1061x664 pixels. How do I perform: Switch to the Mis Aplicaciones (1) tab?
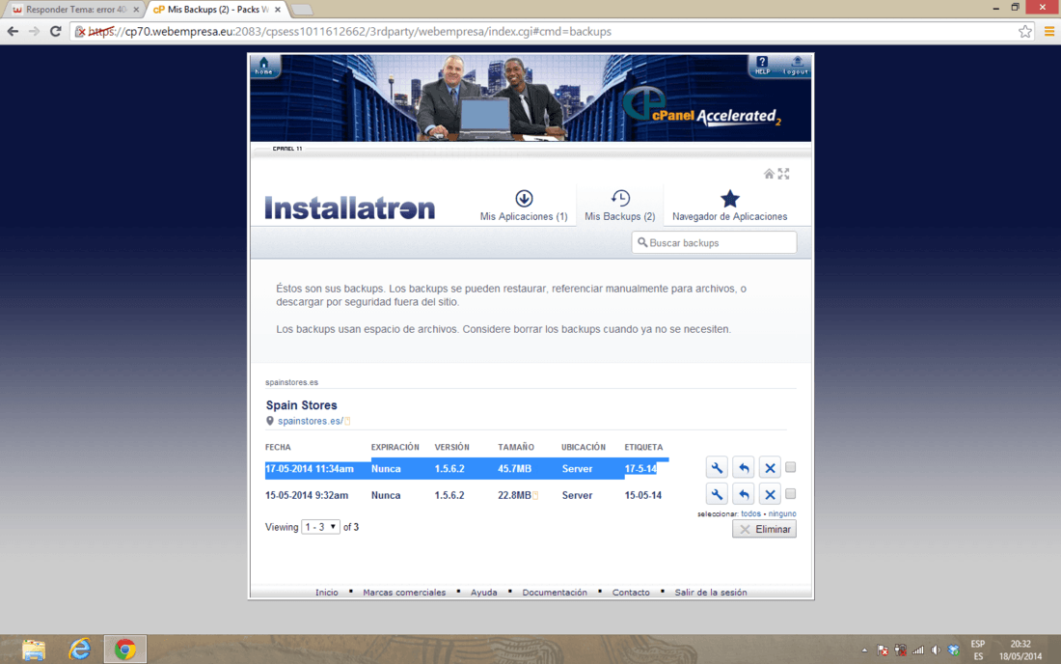(524, 206)
